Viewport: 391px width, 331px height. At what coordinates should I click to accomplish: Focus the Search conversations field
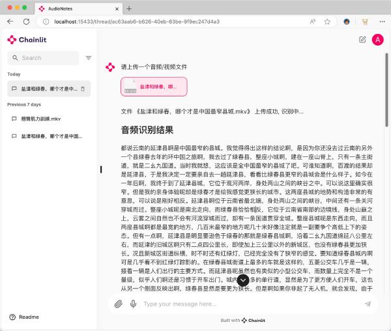43,58
